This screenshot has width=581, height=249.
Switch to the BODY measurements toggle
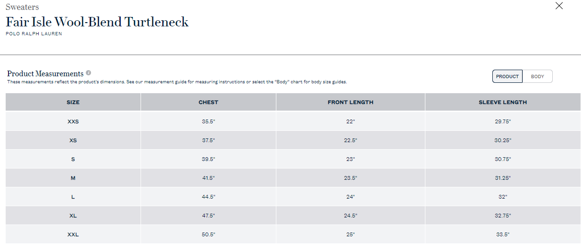(x=538, y=76)
